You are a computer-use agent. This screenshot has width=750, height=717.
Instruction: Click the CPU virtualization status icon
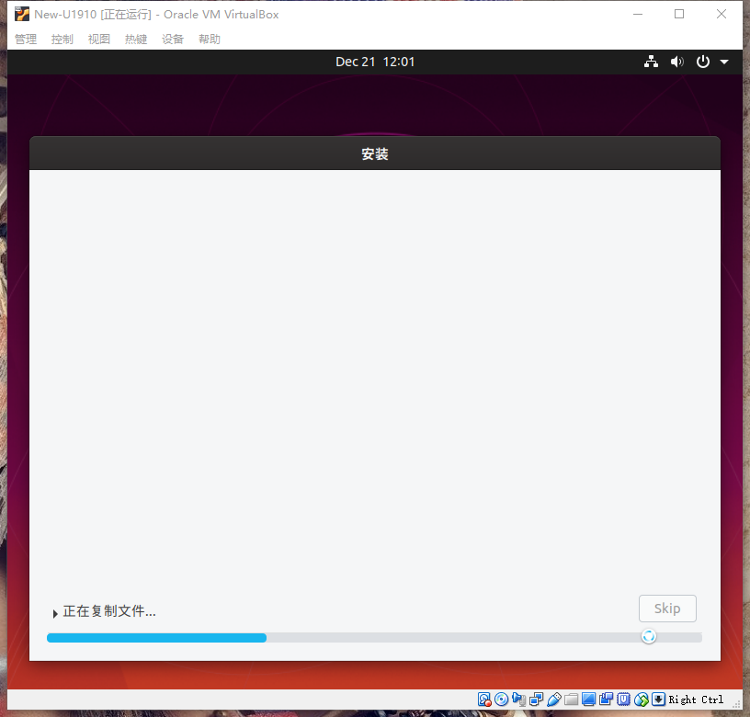(624, 700)
